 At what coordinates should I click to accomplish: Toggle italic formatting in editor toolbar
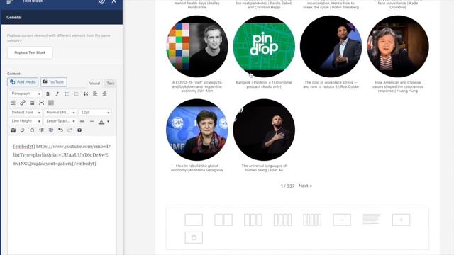(x=57, y=94)
